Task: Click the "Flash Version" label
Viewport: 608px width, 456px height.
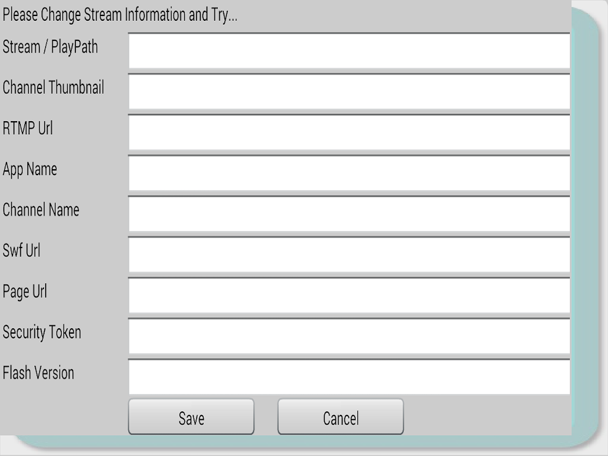Action: pyautogui.click(x=39, y=373)
